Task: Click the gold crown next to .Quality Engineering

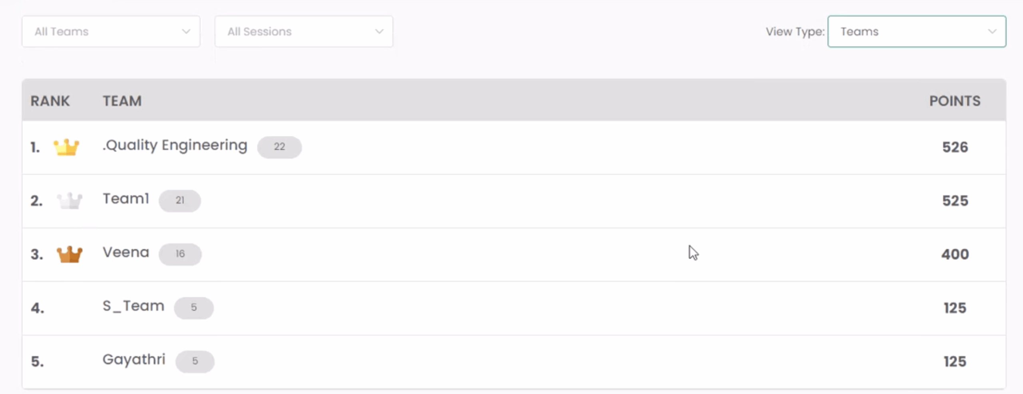Action: pos(67,147)
